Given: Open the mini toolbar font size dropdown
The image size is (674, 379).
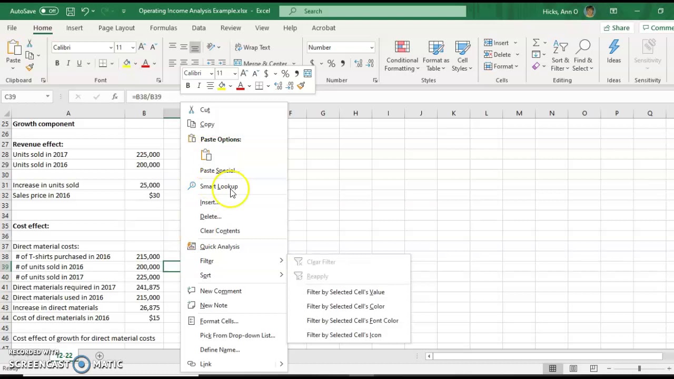Looking at the screenshot, I should click(x=235, y=74).
